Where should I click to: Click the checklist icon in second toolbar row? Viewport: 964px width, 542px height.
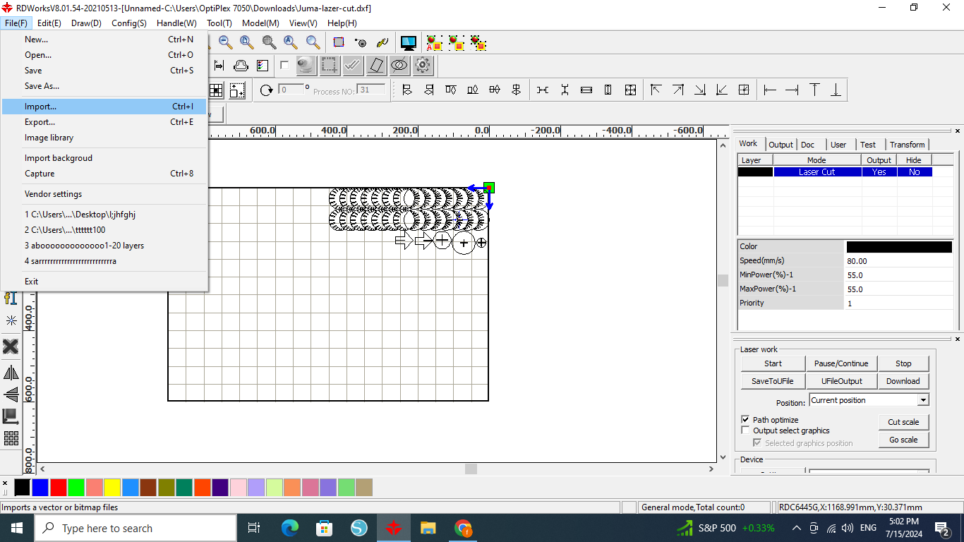pos(263,66)
